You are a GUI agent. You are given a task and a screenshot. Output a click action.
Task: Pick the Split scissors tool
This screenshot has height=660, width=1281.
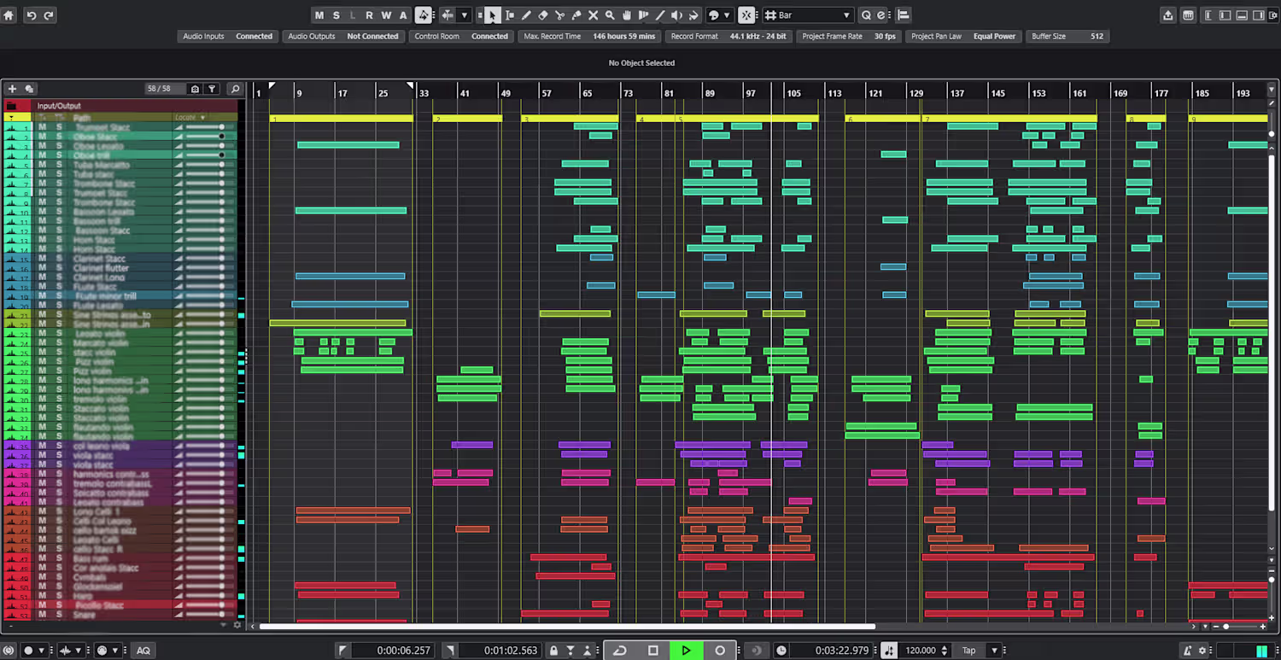pyautogui.click(x=559, y=15)
